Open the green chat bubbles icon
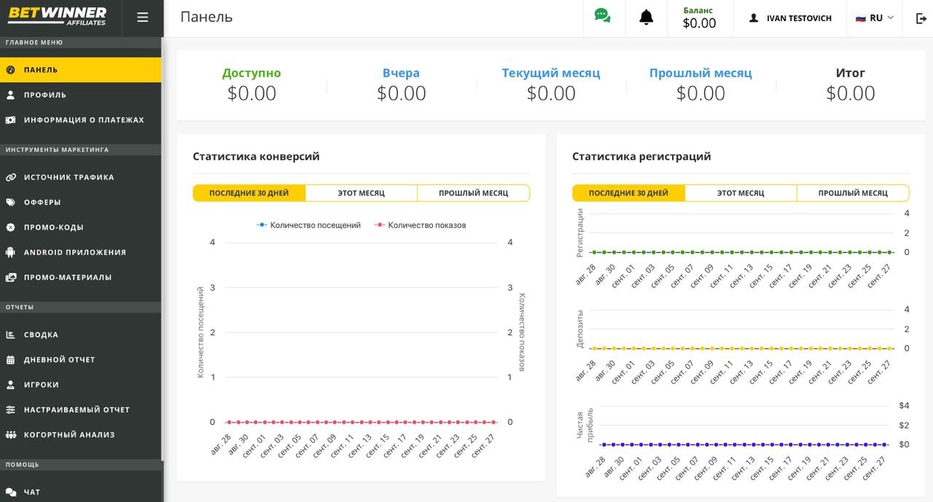The image size is (933, 502). [x=602, y=16]
